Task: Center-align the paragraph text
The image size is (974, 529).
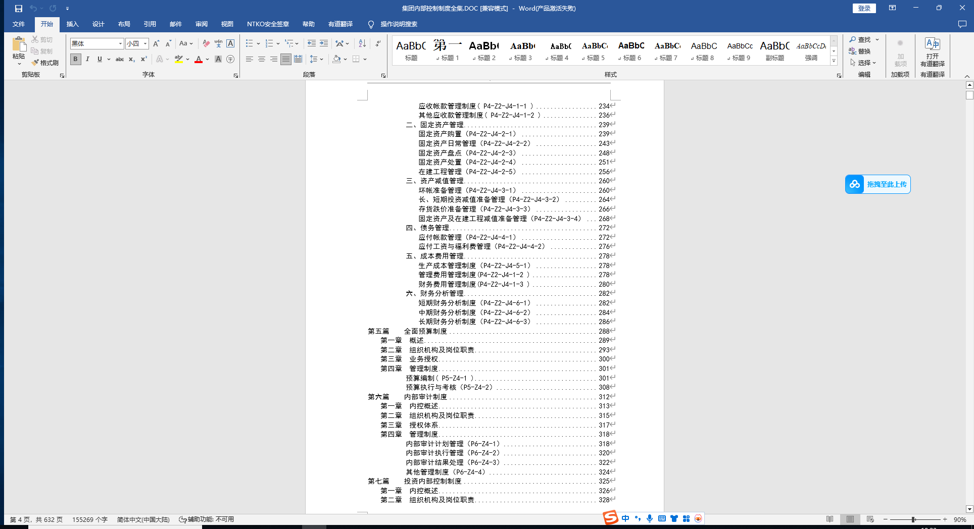Action: (262, 60)
